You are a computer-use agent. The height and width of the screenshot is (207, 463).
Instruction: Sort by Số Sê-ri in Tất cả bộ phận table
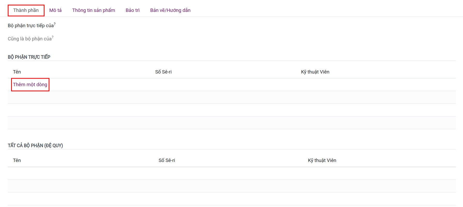[167, 160]
